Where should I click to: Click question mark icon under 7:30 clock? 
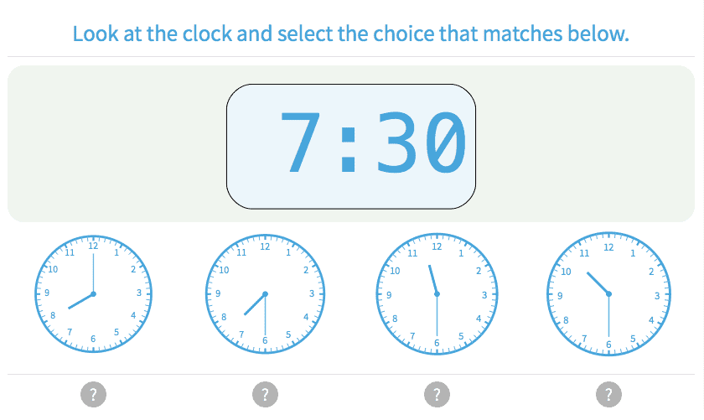click(x=265, y=394)
